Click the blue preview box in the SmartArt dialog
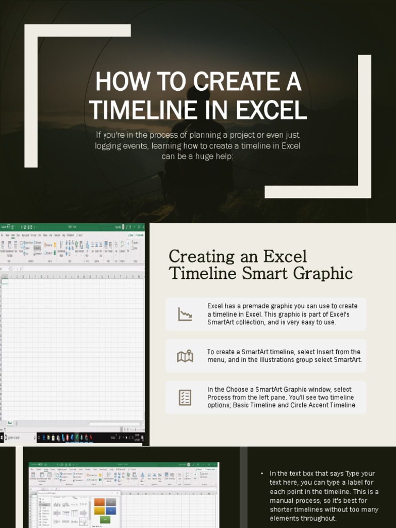This screenshot has width=396, height=528. tap(111, 511)
